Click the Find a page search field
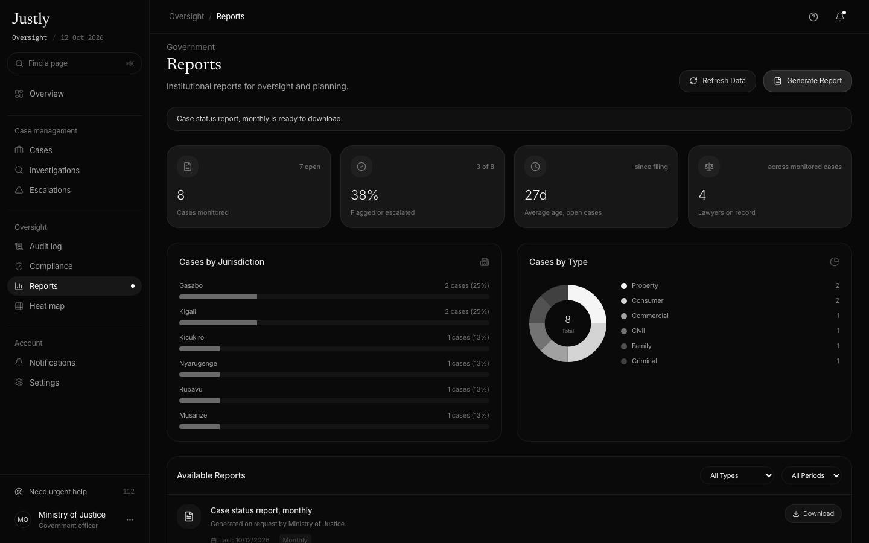This screenshot has height=543, width=869. [x=75, y=63]
